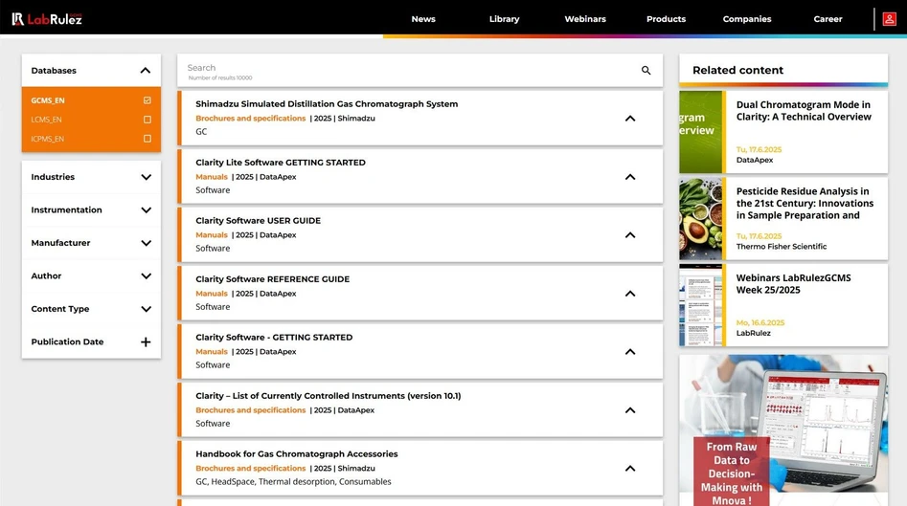Open the user account icon
Viewport: 907px width, 506px height.
pos(889,18)
